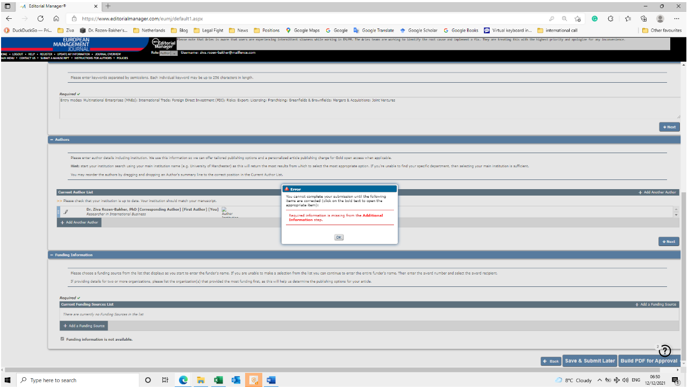Open JOURNAL OVERVIEW menu item
688x389 pixels.
click(107, 54)
